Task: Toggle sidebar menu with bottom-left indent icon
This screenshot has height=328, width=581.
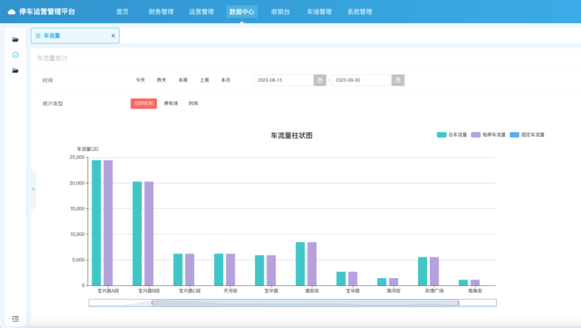Action: click(15, 319)
